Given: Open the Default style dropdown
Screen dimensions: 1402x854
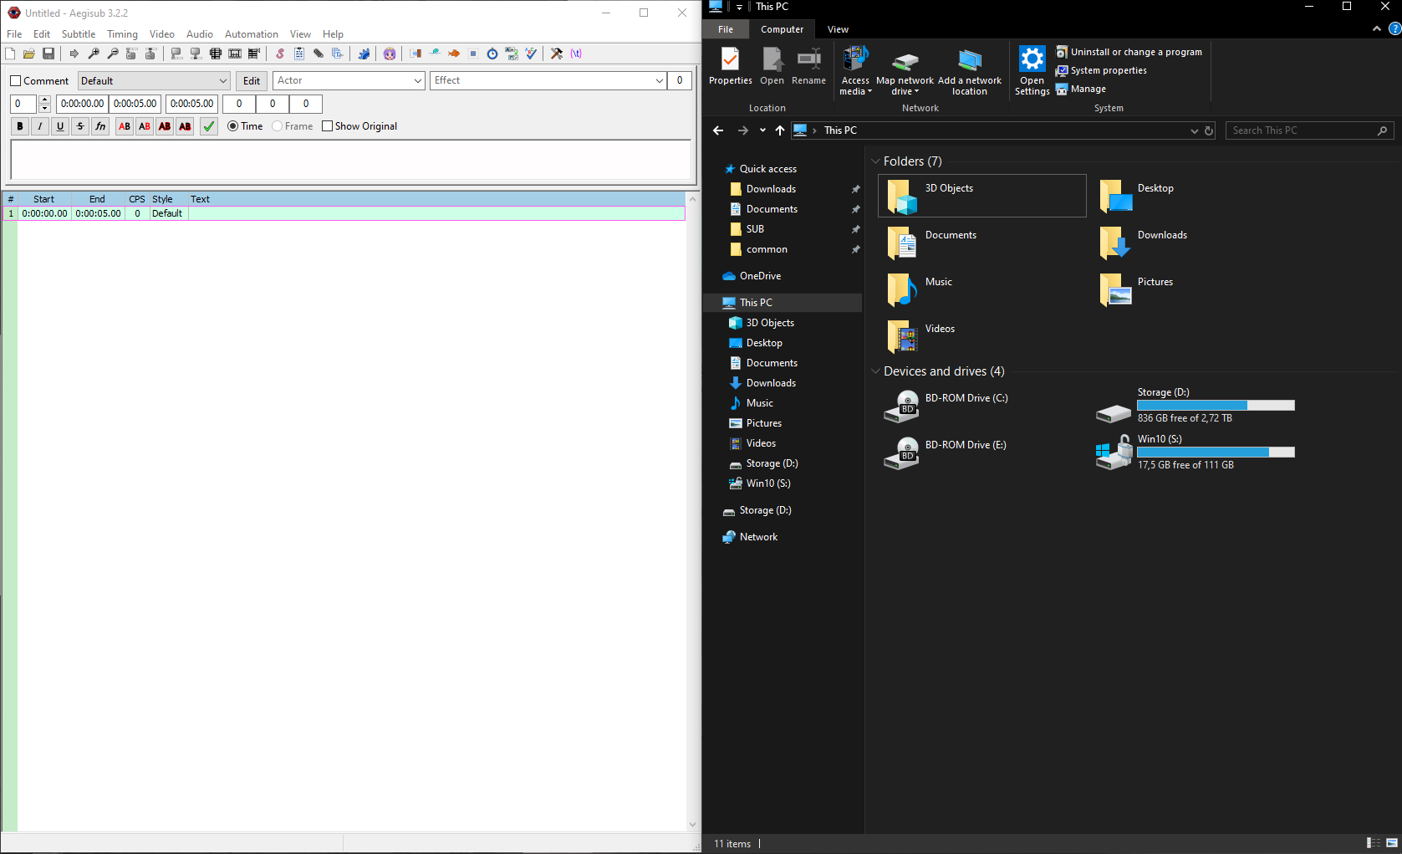Looking at the screenshot, I should [x=222, y=80].
